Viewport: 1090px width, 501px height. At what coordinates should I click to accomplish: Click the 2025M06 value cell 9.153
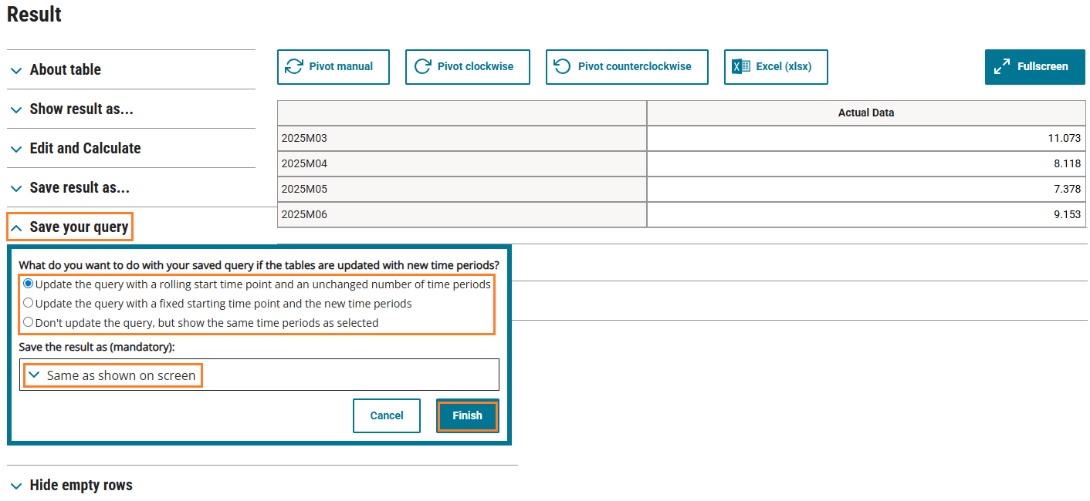(865, 214)
